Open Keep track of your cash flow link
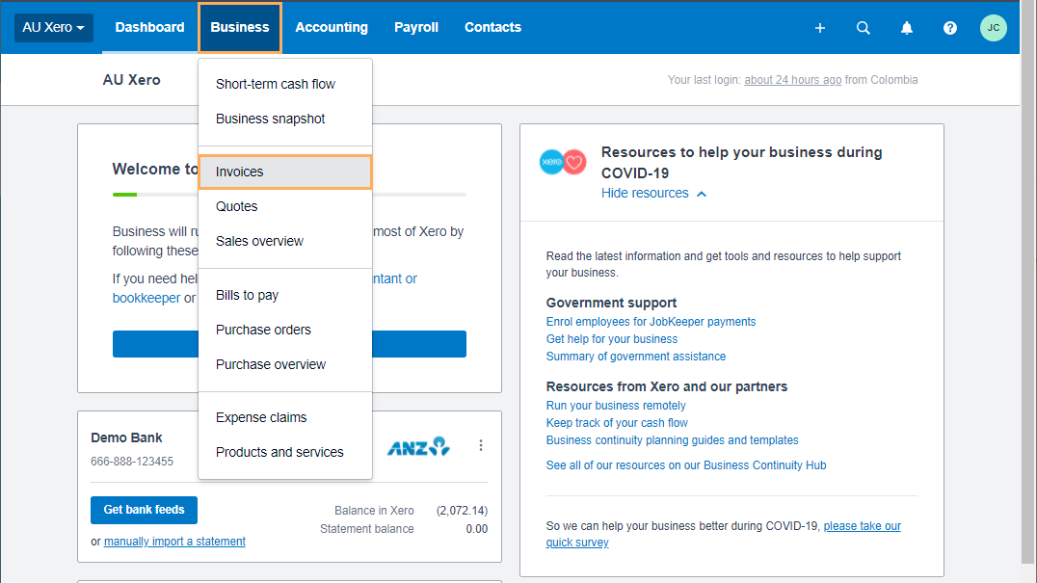Viewport: 1037px width, 583px height. [617, 423]
